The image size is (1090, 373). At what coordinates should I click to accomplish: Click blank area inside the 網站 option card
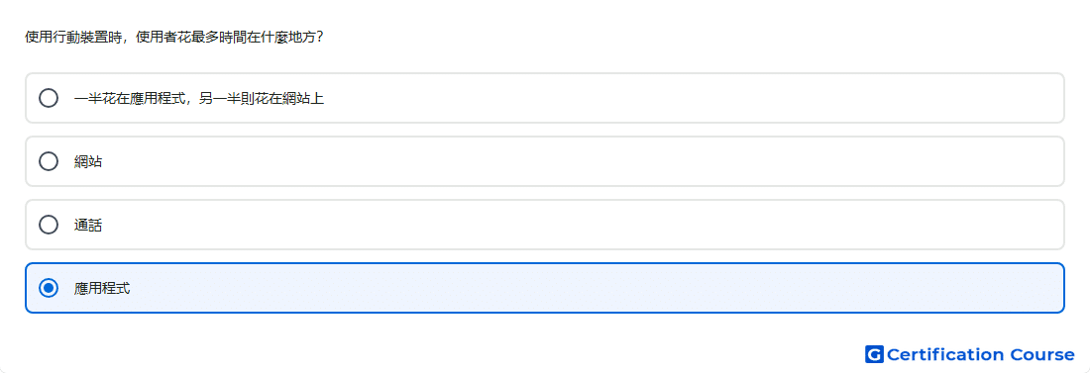tap(584, 161)
